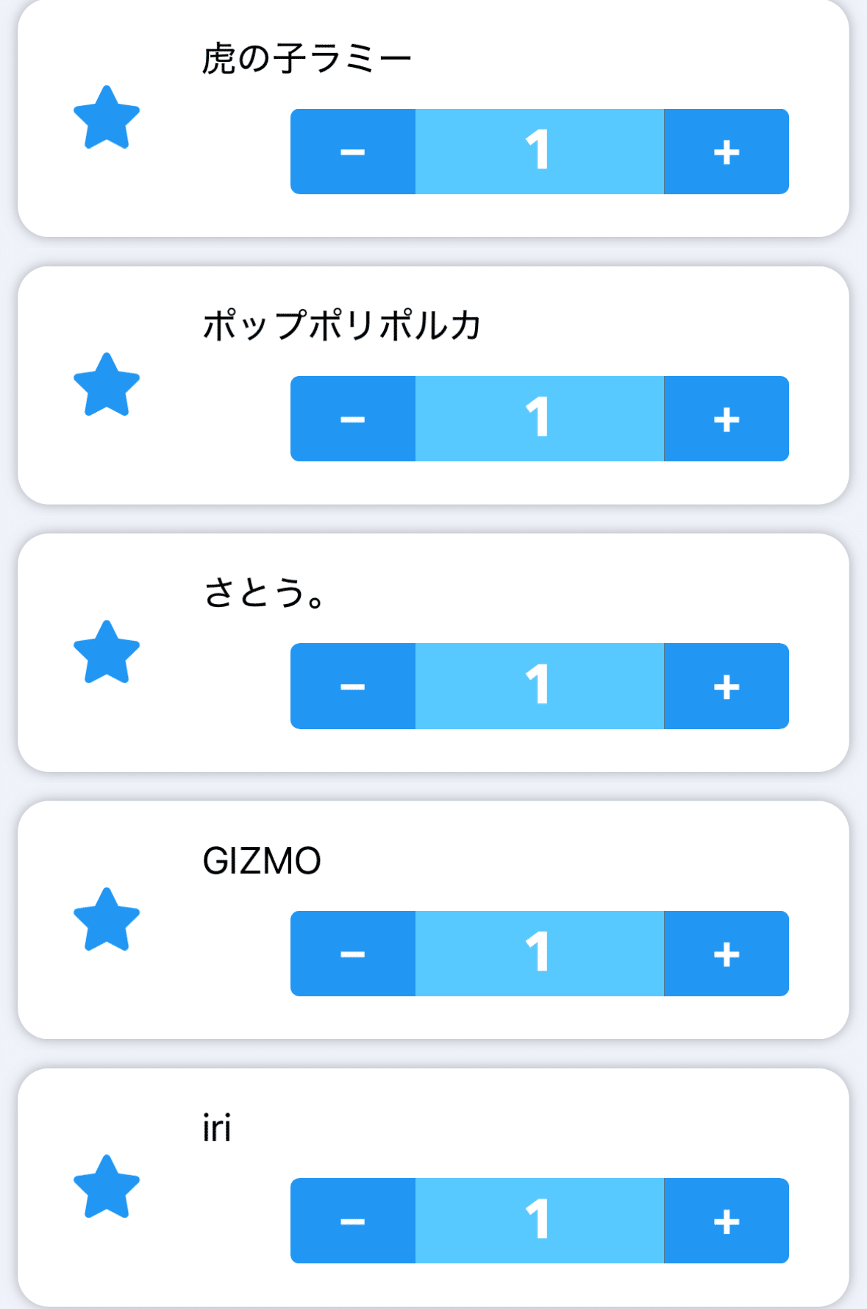The width and height of the screenshot is (867, 1309).
Task: Click the さとう。 name text
Action: (x=265, y=593)
